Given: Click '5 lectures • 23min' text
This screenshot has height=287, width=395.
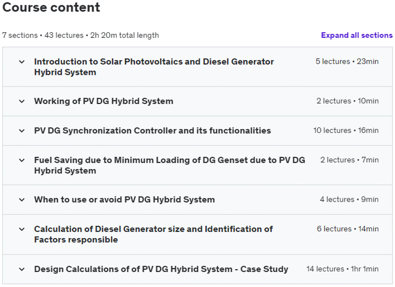Looking at the screenshot, I should tap(347, 61).
